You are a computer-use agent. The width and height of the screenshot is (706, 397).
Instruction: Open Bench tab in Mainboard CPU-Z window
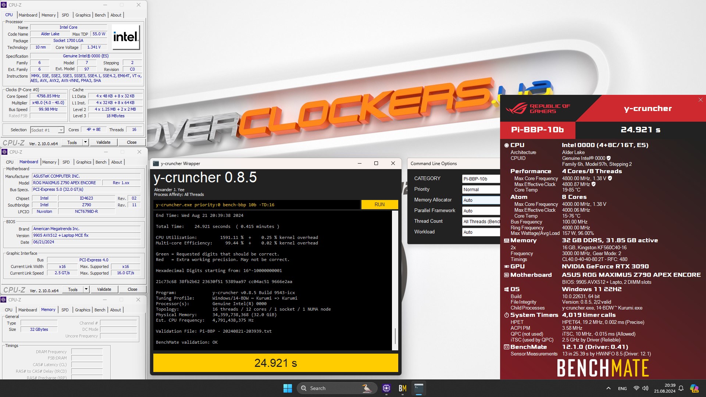(x=101, y=162)
